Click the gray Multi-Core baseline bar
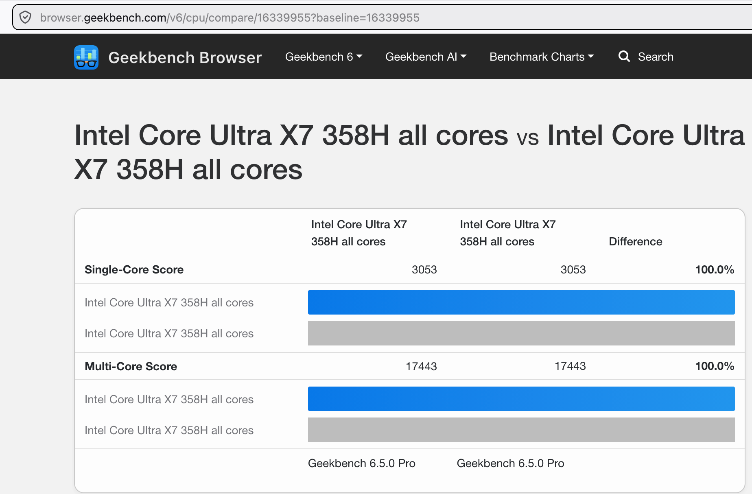Screen dimensions: 752x494 (521, 430)
